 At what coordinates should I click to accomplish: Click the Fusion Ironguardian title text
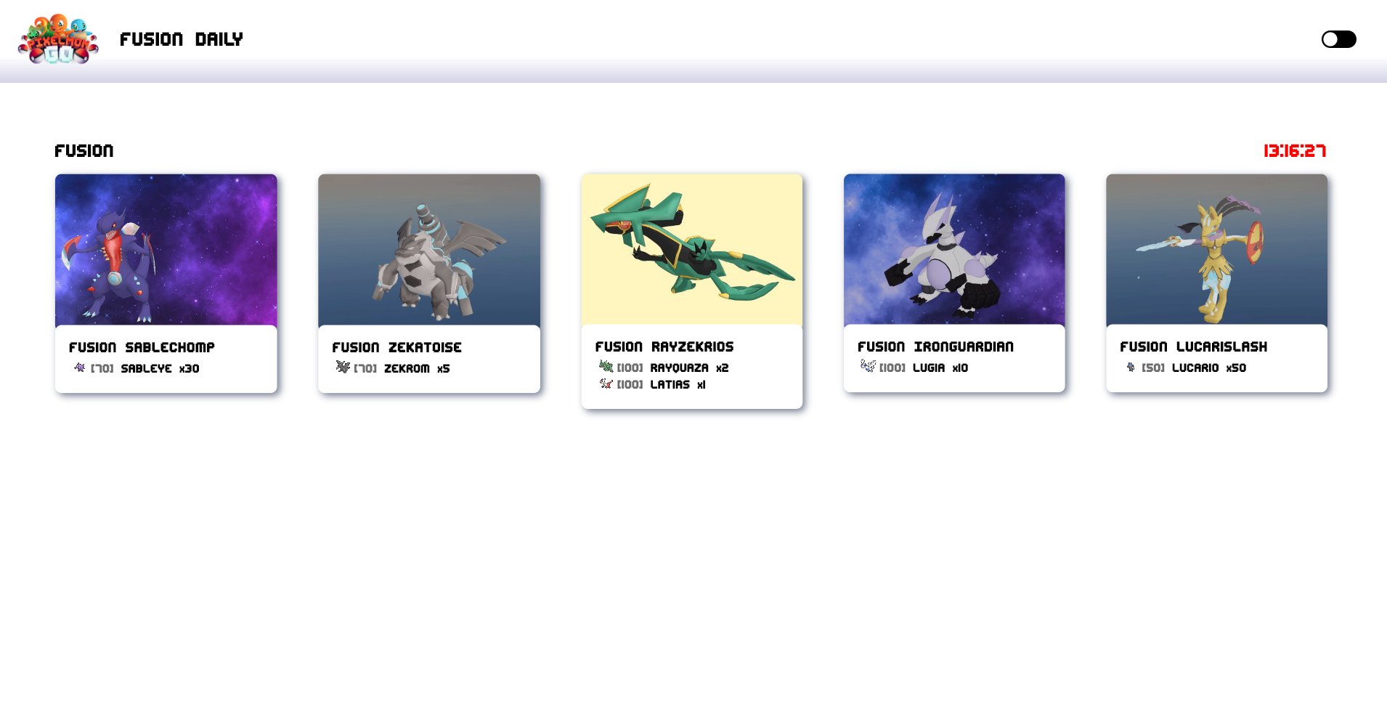pos(936,347)
